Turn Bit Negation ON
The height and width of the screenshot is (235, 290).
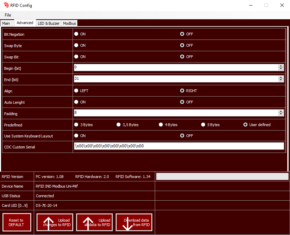tap(76, 34)
